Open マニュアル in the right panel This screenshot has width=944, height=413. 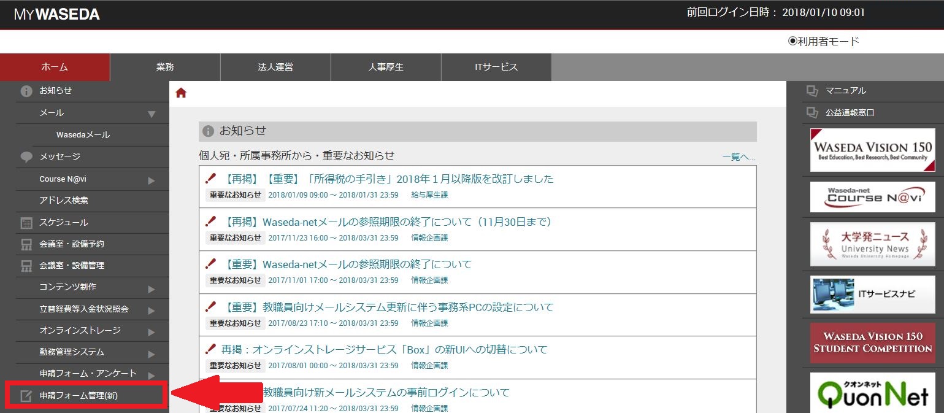pyautogui.click(x=846, y=91)
